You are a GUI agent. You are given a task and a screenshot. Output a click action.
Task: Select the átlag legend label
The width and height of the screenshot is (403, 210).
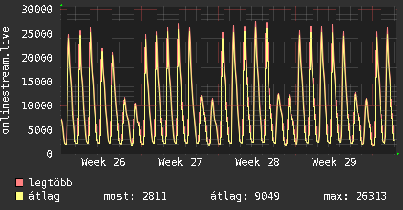(44, 196)
